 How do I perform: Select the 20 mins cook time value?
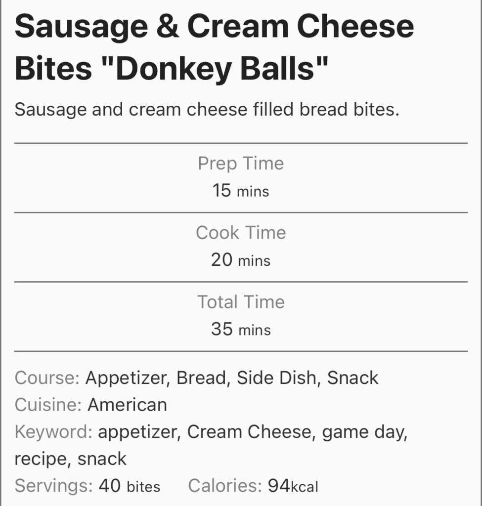coord(241,259)
